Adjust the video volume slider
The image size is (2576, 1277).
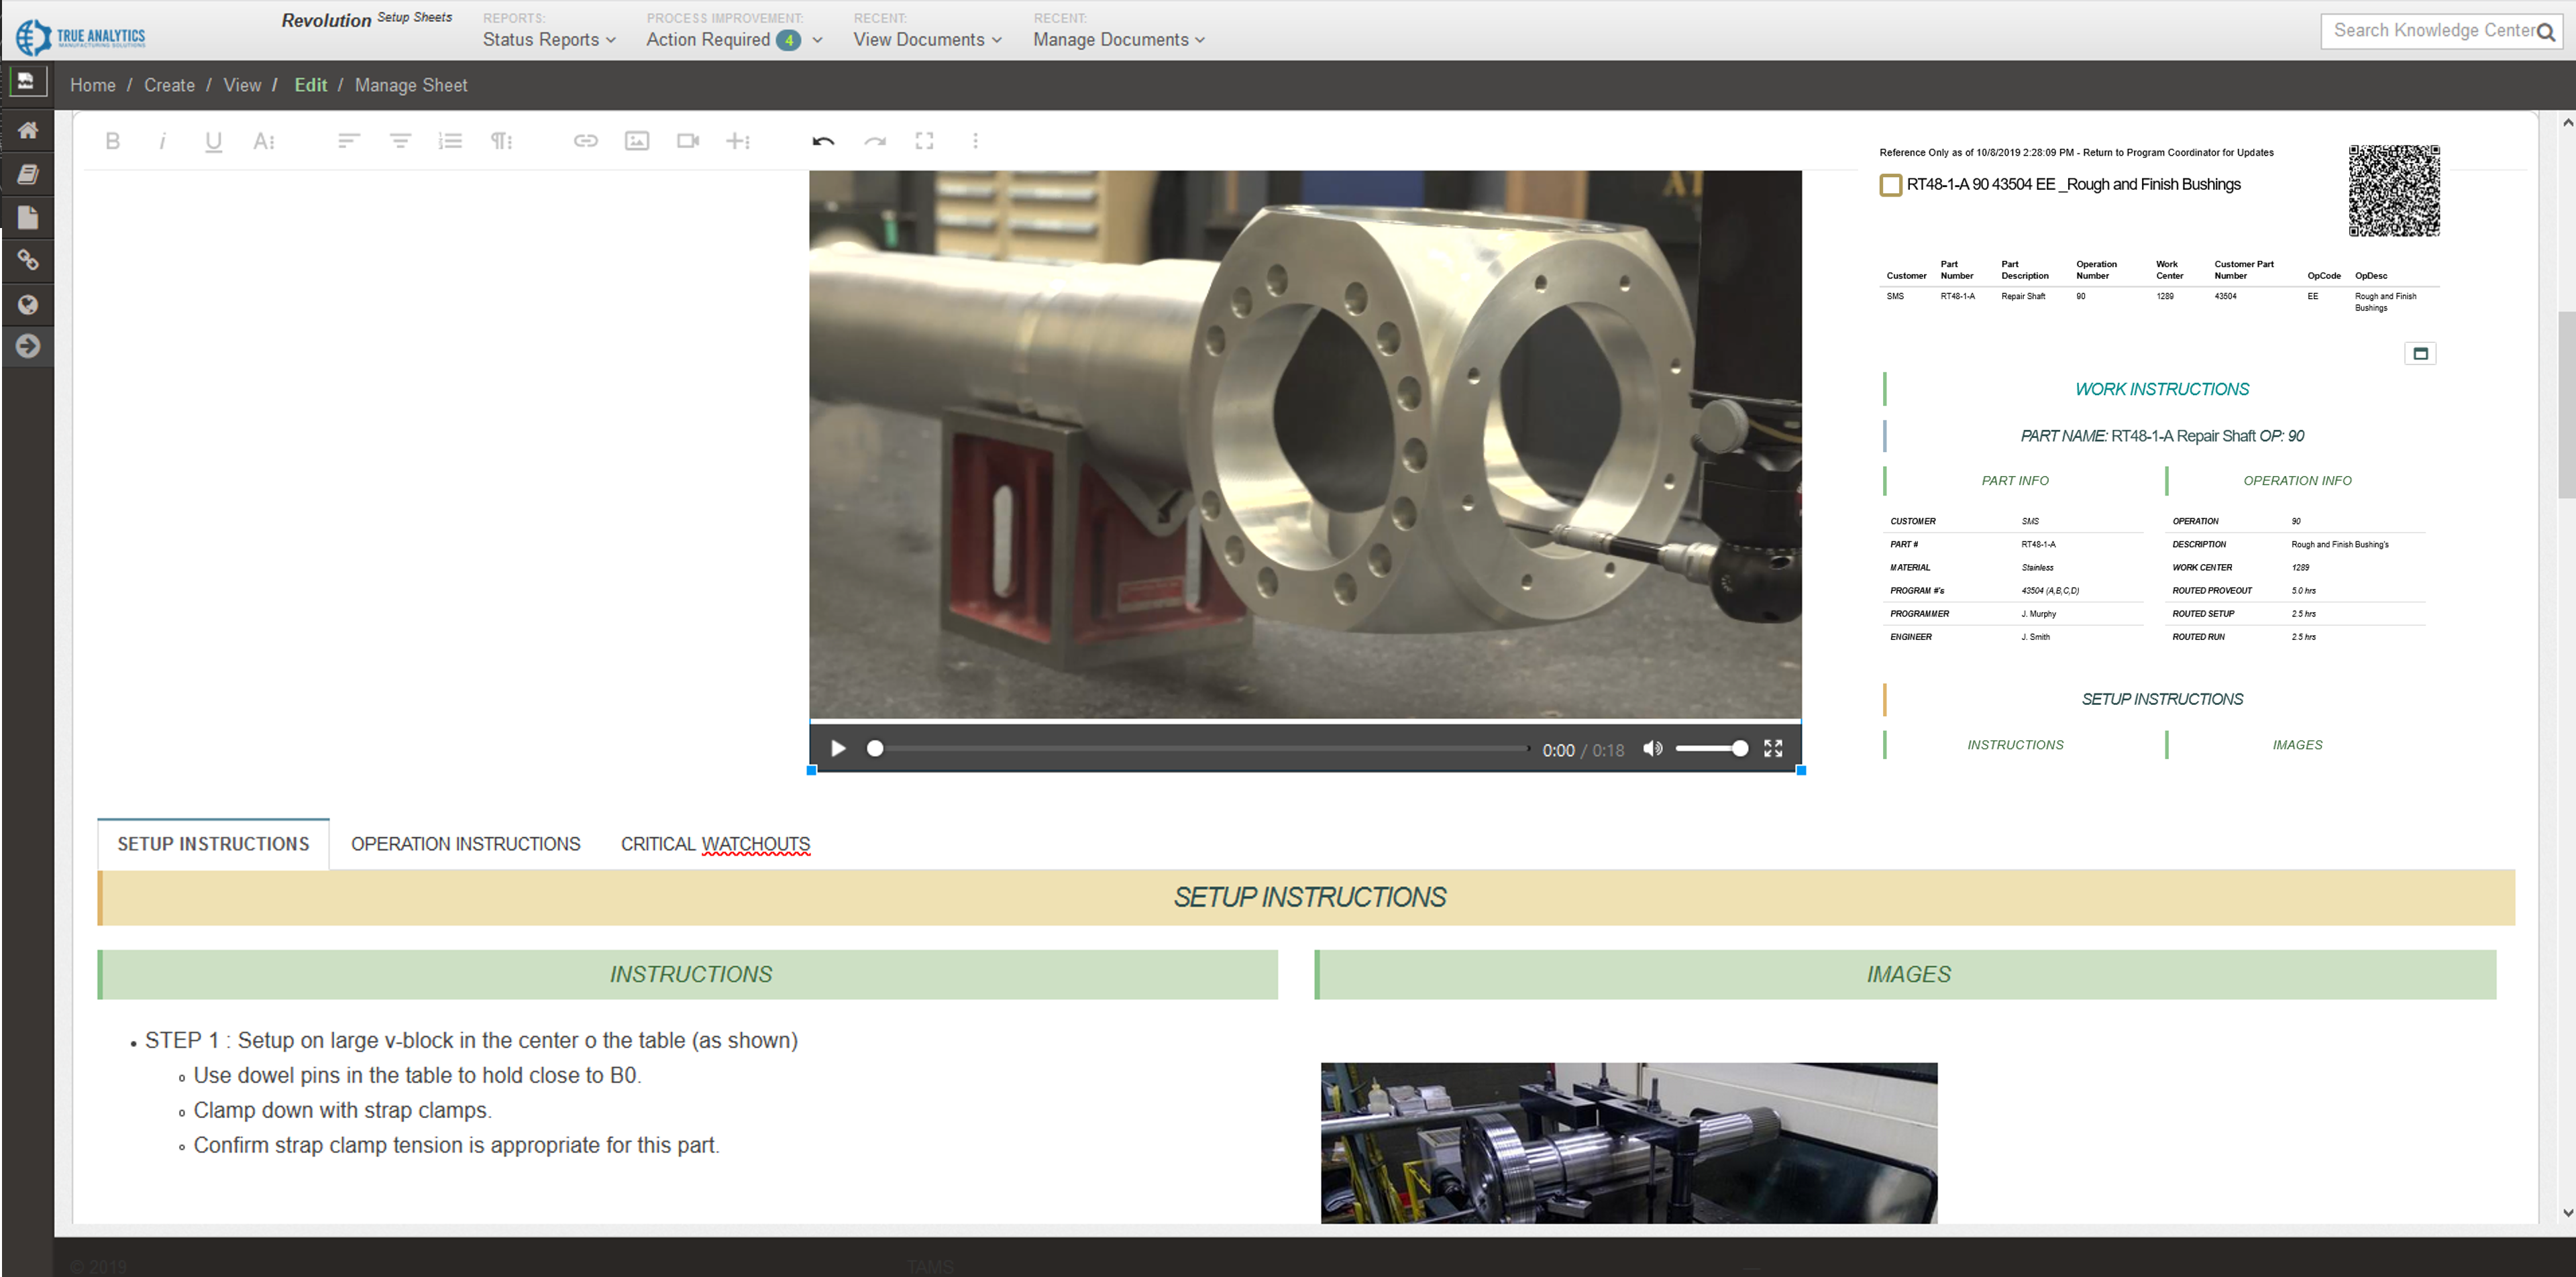point(1711,749)
